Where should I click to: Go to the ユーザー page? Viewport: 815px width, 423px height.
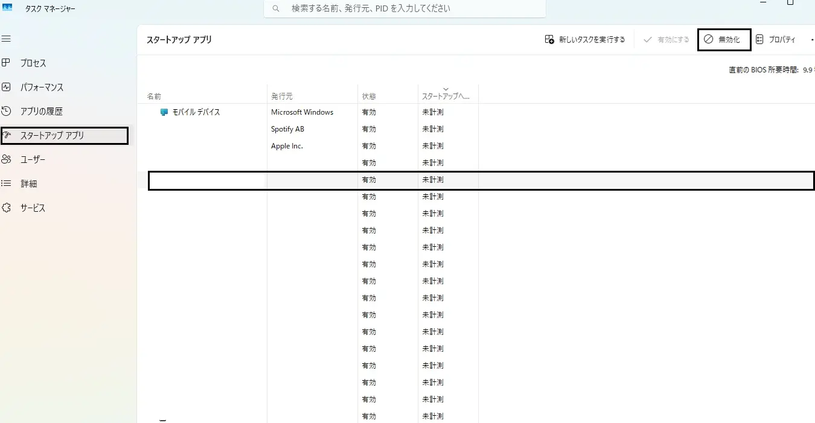coord(33,160)
